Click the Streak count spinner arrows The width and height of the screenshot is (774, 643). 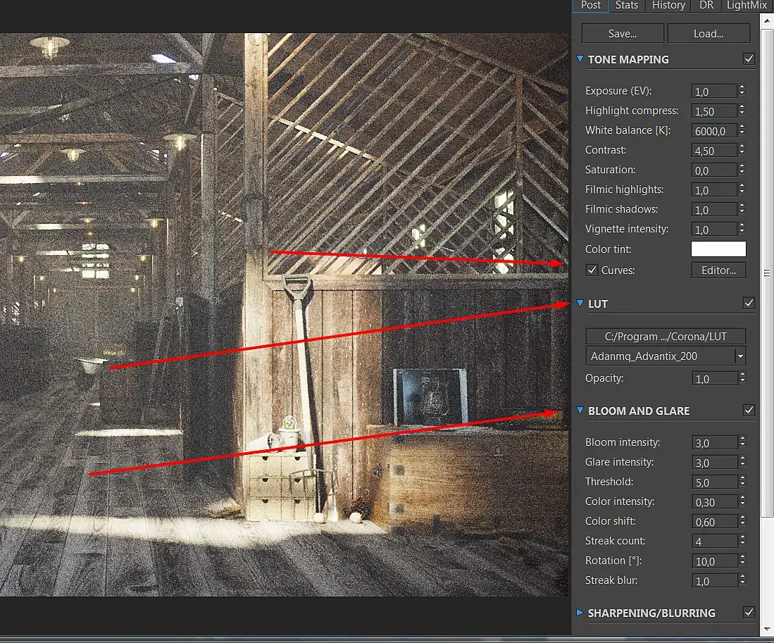pyautogui.click(x=742, y=540)
